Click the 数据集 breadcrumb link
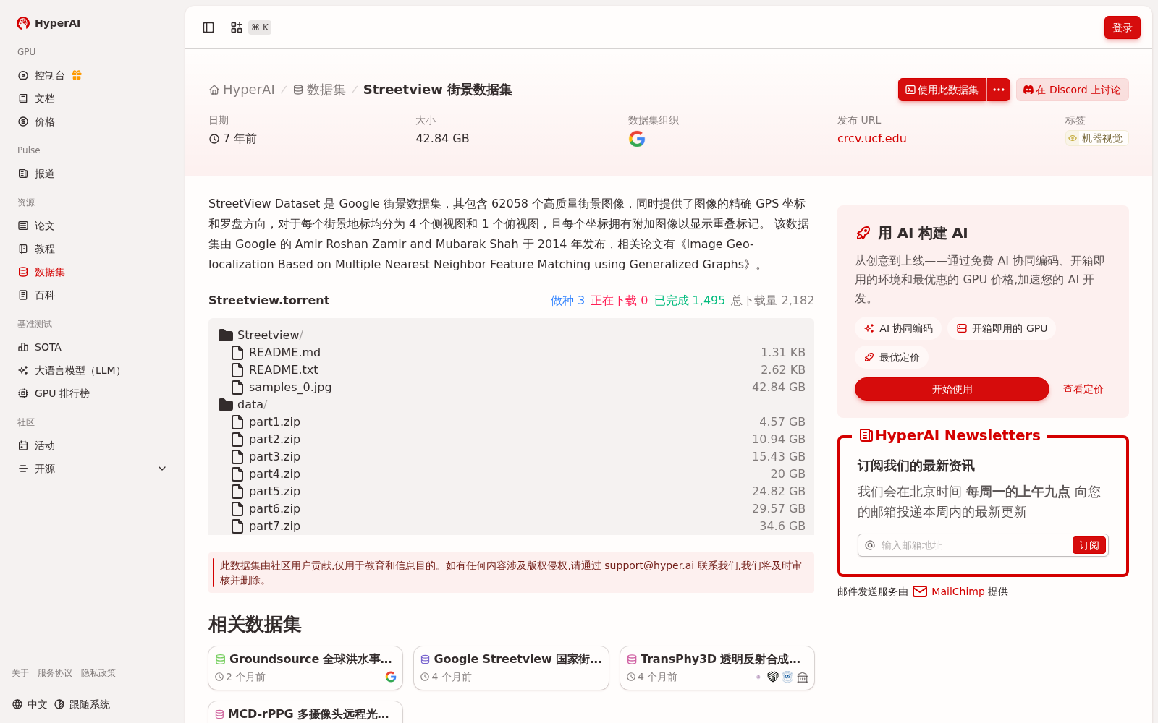This screenshot has width=1158, height=723. coord(319,90)
